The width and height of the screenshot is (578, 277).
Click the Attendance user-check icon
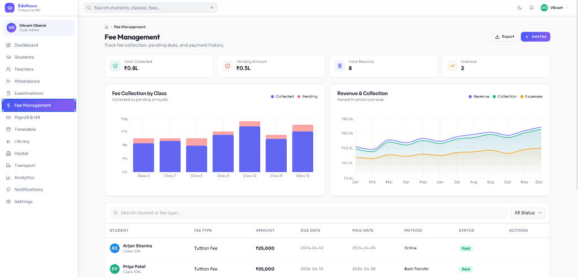(8, 81)
